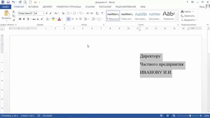Redo with the quick access toolbar icon
Viewport: 210px width, 118px height.
[x=20, y=2]
